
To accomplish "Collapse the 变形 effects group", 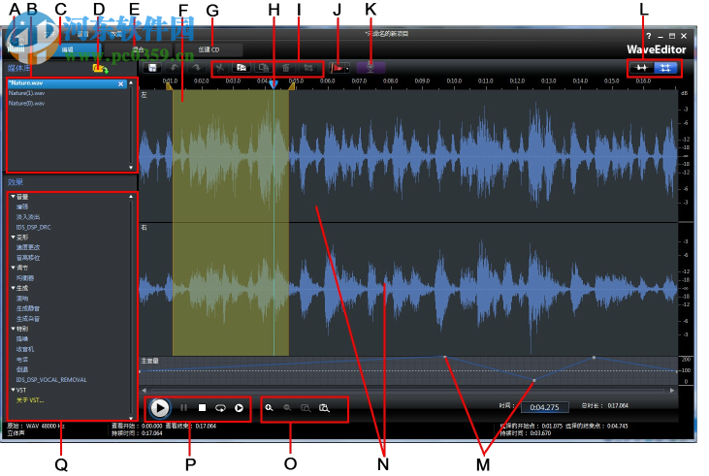I will (14, 238).
